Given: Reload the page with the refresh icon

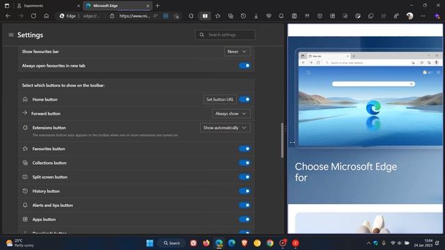Looking at the screenshot, I should pos(33,16).
